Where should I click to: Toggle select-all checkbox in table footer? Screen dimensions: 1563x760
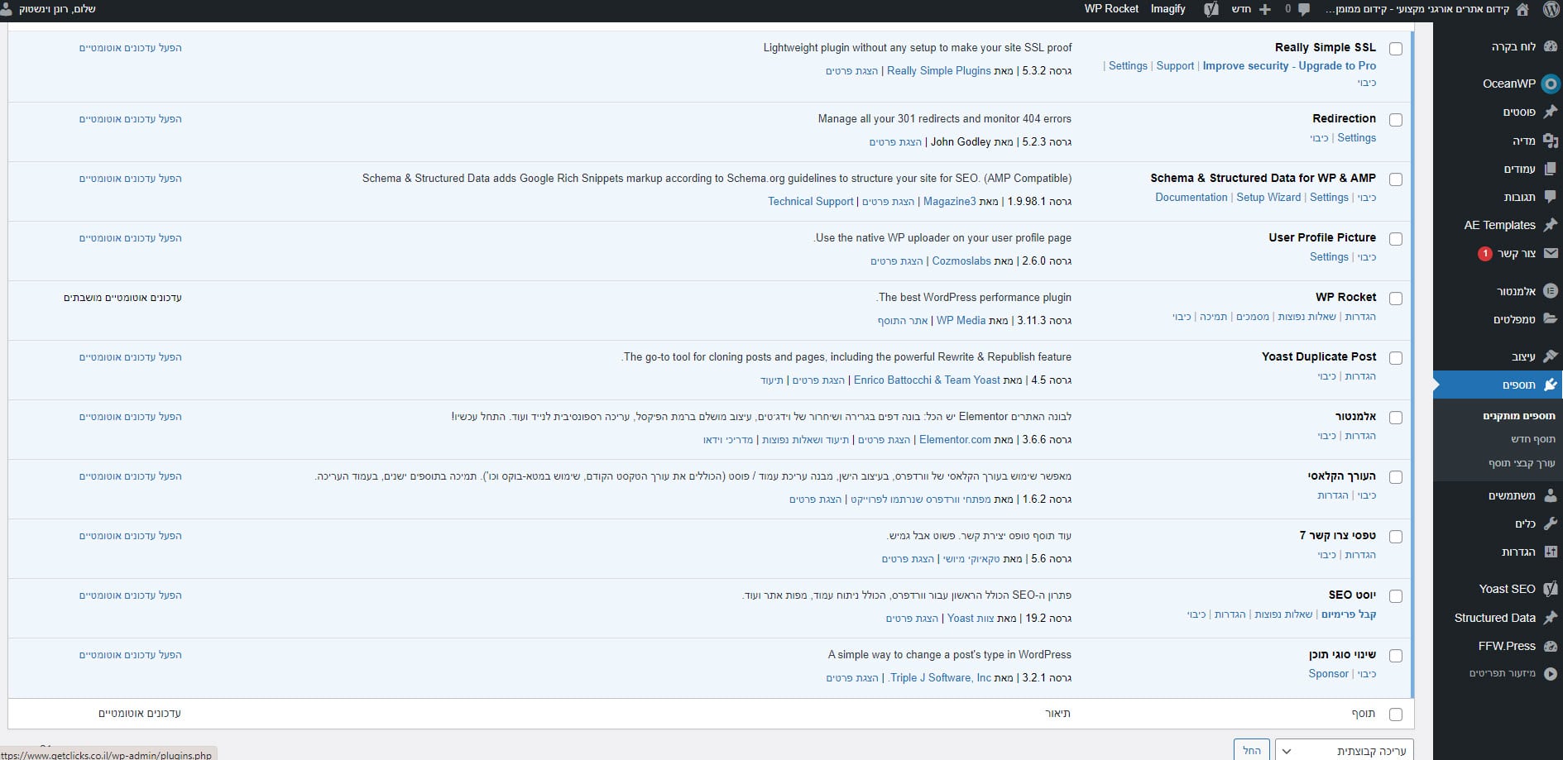pyautogui.click(x=1396, y=715)
